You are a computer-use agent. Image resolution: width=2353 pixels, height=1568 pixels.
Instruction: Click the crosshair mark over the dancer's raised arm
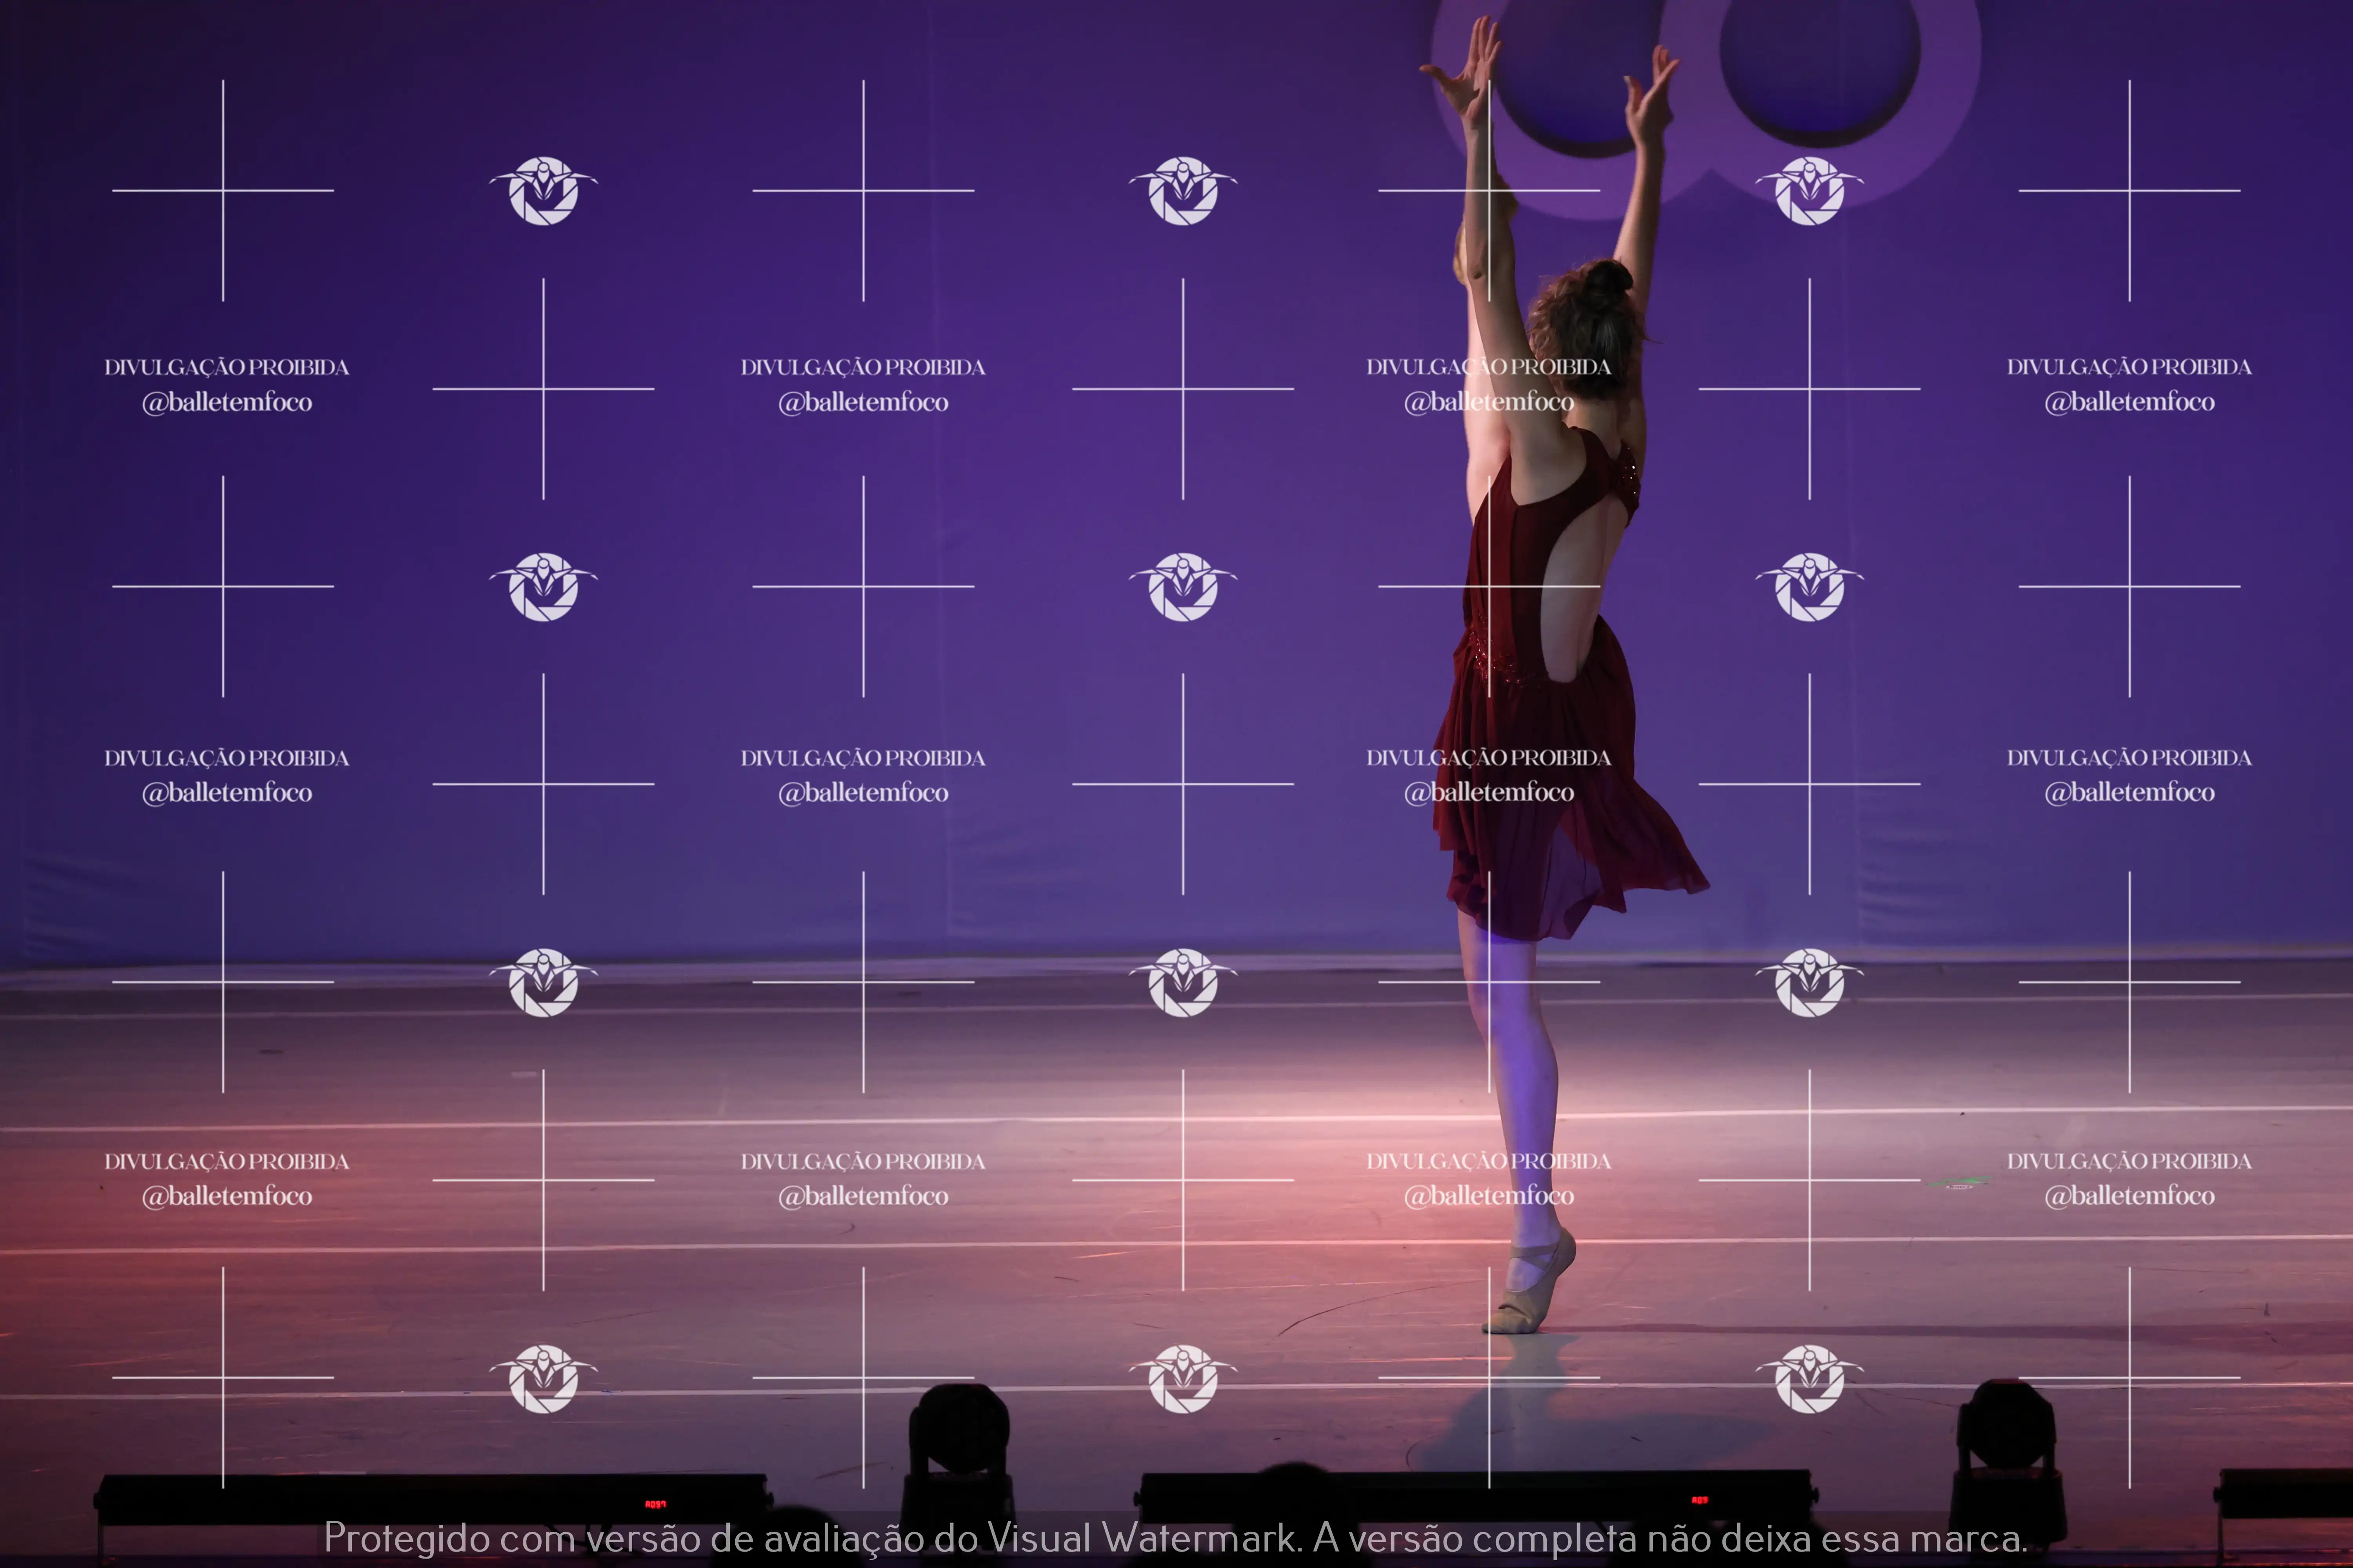(x=1489, y=190)
